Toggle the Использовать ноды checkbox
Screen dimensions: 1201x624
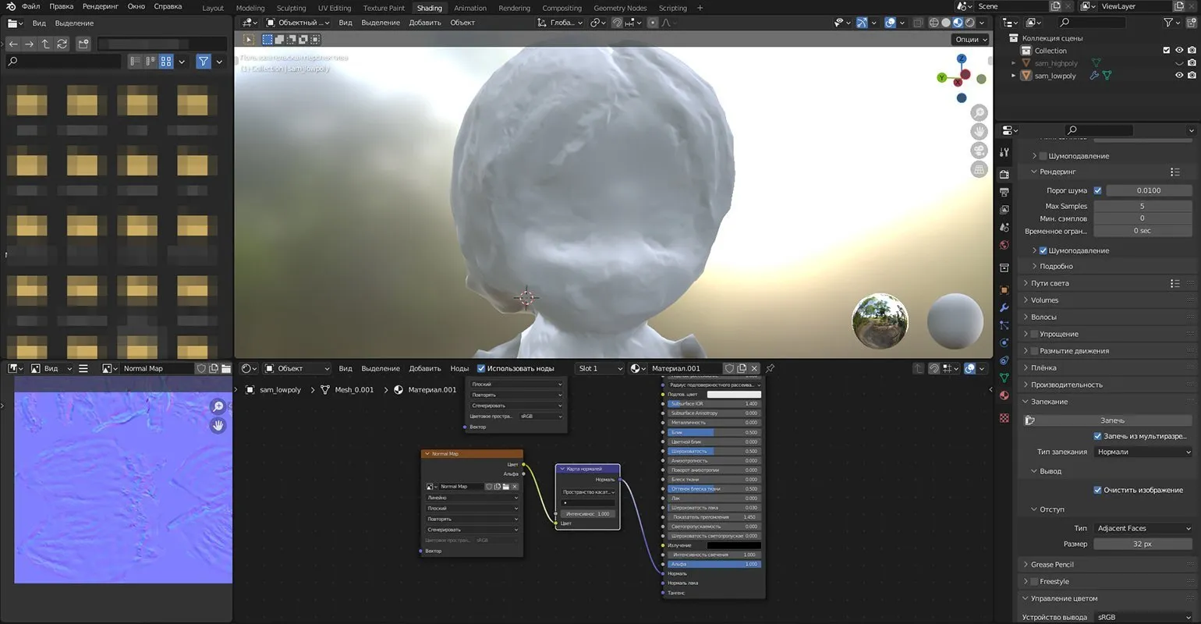click(481, 368)
